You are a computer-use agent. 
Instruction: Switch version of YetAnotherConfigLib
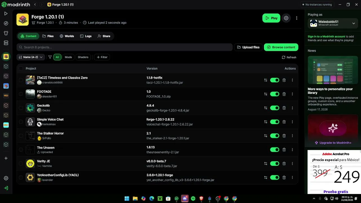265,177
